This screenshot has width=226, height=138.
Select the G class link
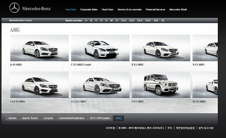[117, 21]
